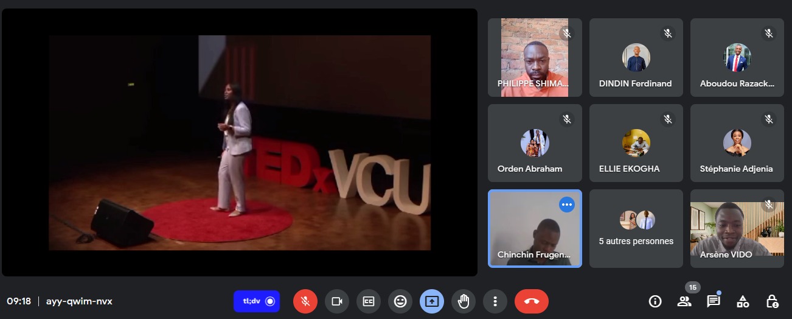The height and width of the screenshot is (319, 792).
Task: Select Arsène VIDO video tile
Action: tap(737, 228)
